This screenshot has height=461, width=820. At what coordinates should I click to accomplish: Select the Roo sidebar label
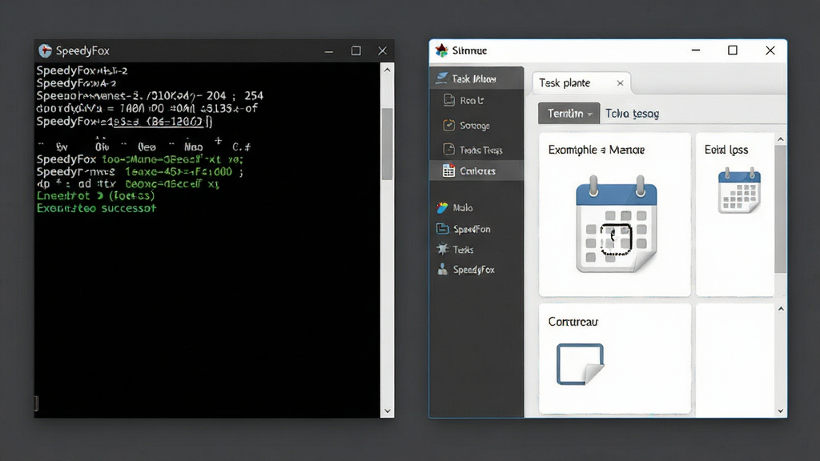click(472, 100)
